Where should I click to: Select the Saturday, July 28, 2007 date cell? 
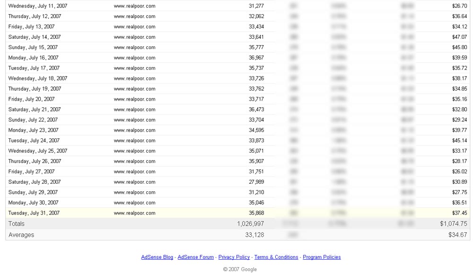(x=35, y=182)
